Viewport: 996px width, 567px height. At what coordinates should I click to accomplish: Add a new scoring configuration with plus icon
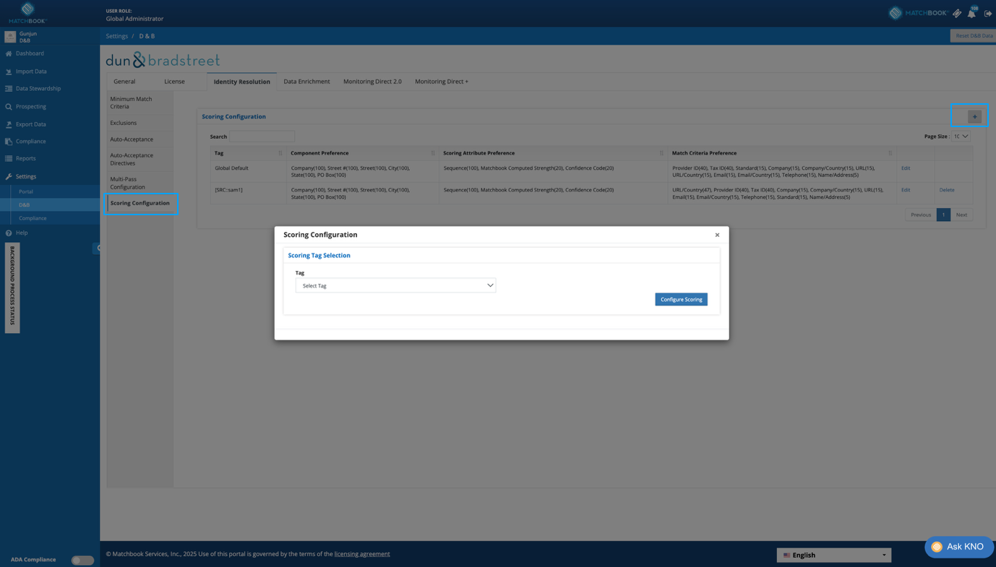coord(974,116)
